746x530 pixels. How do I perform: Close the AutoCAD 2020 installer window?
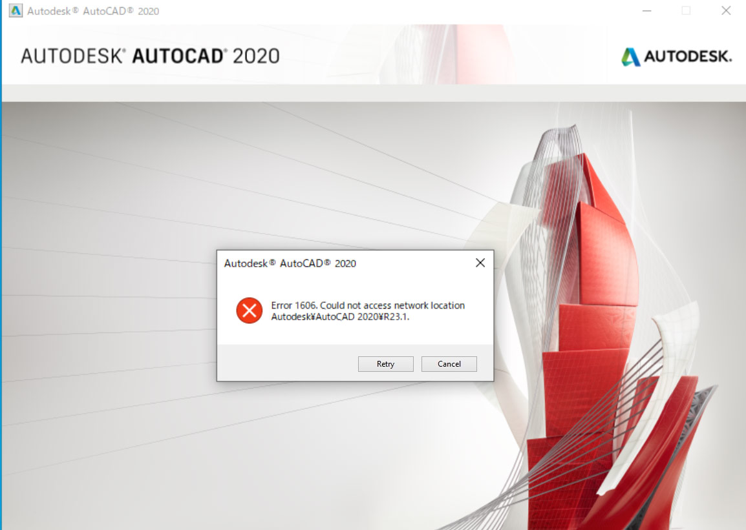pos(725,10)
